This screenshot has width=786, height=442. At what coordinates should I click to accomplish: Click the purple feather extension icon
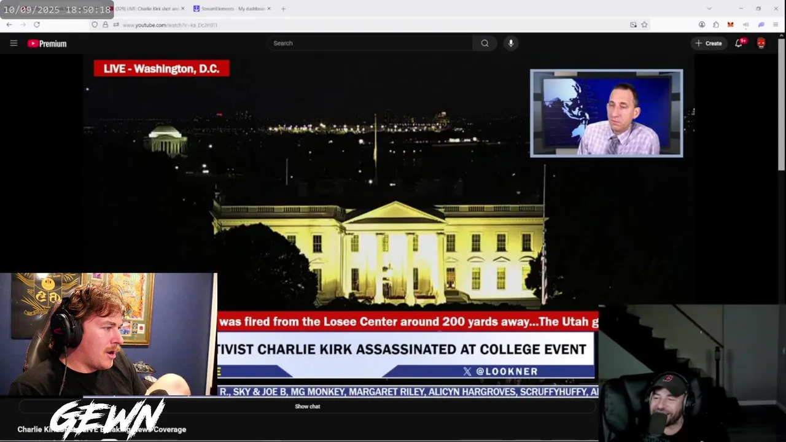coord(761,25)
